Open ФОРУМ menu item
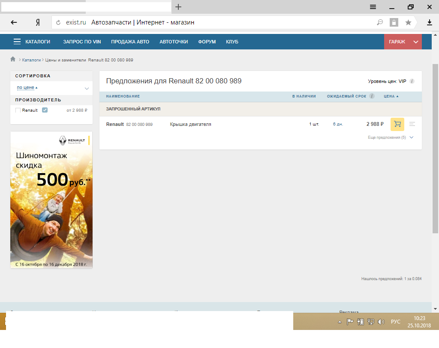439x348 pixels. [x=207, y=42]
